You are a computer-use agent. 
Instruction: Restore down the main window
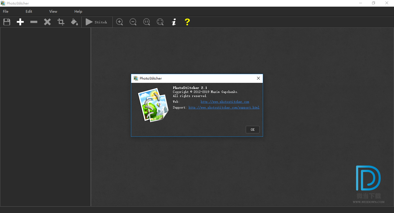point(374,3)
